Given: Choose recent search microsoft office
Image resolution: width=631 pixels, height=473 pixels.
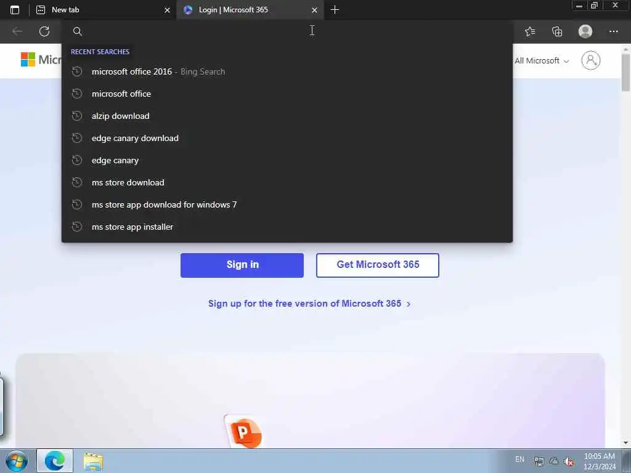Looking at the screenshot, I should point(287,94).
